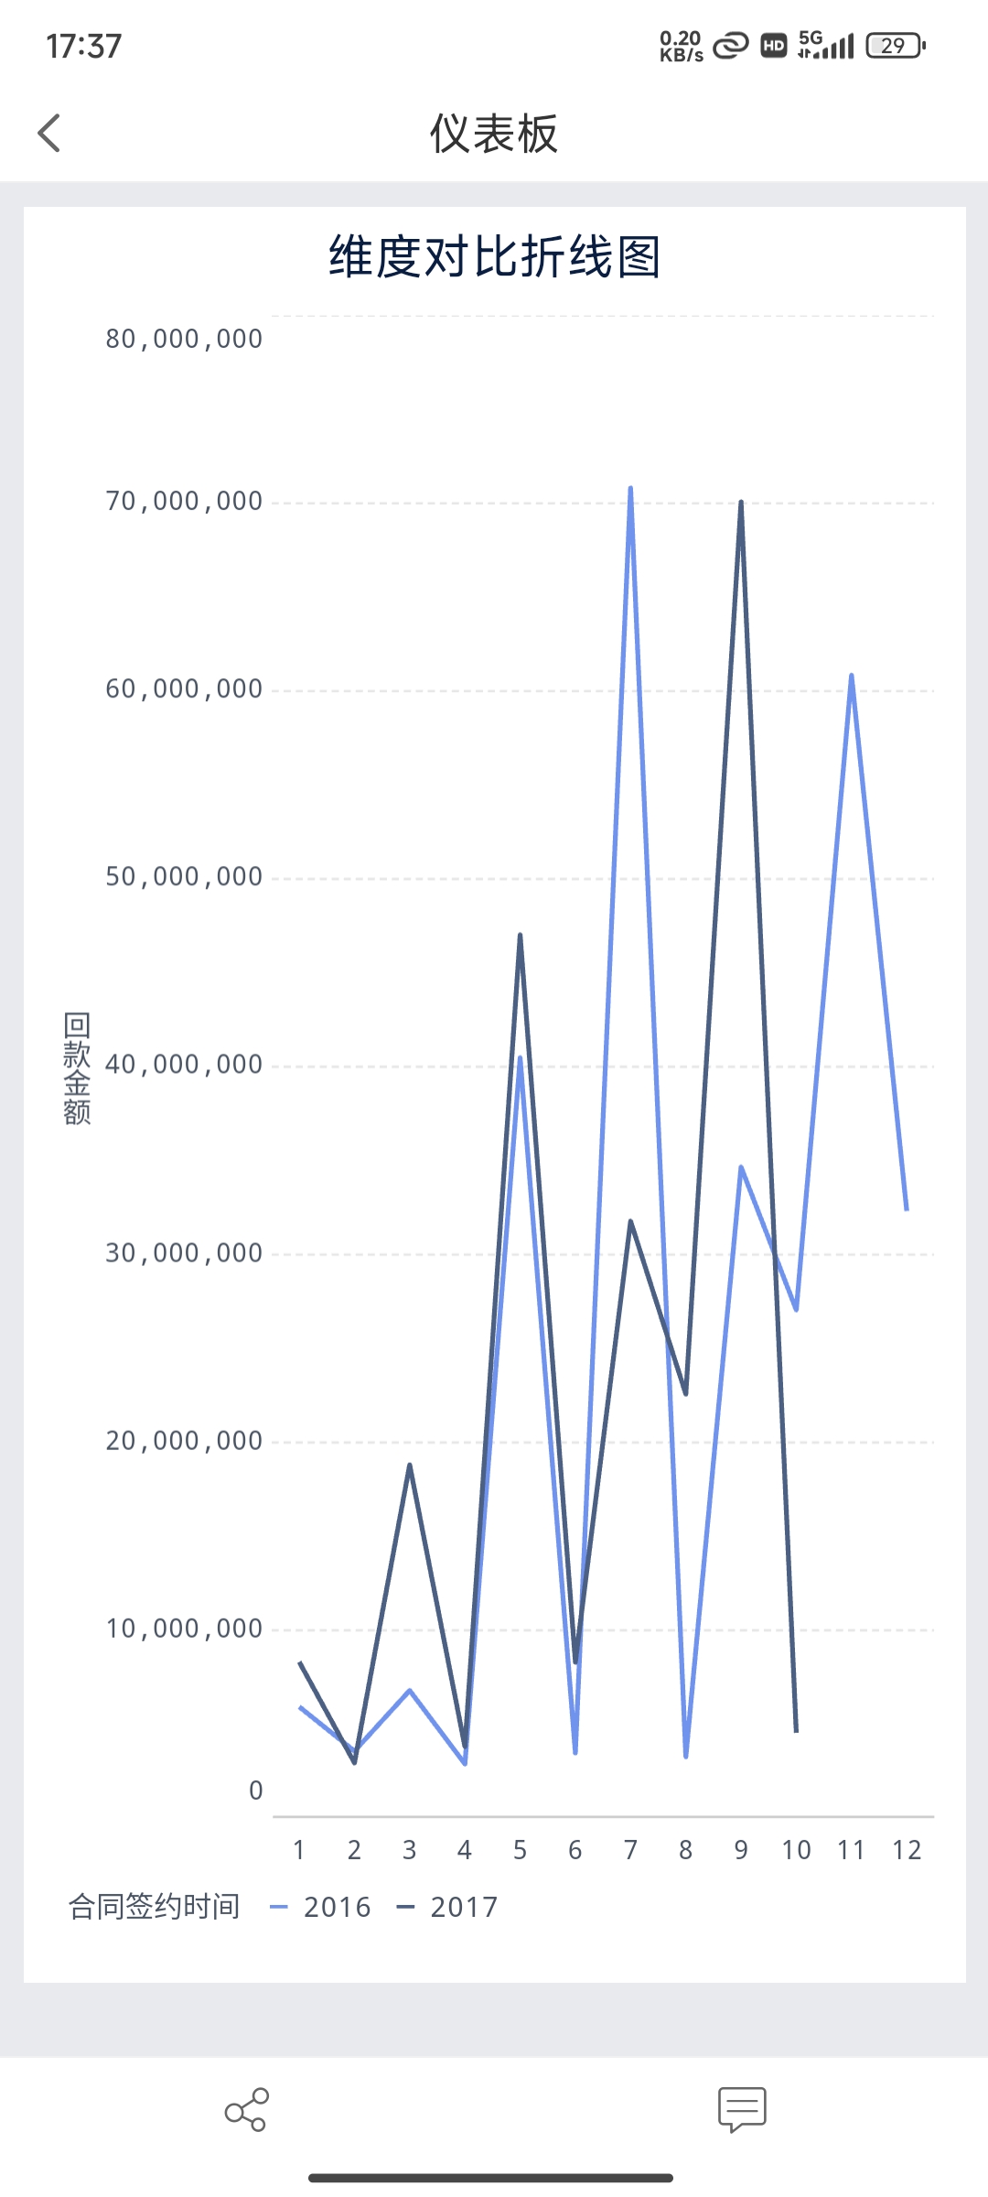988x2197 pixels.
Task: Select month 12 on the x-axis
Action: 907,1850
